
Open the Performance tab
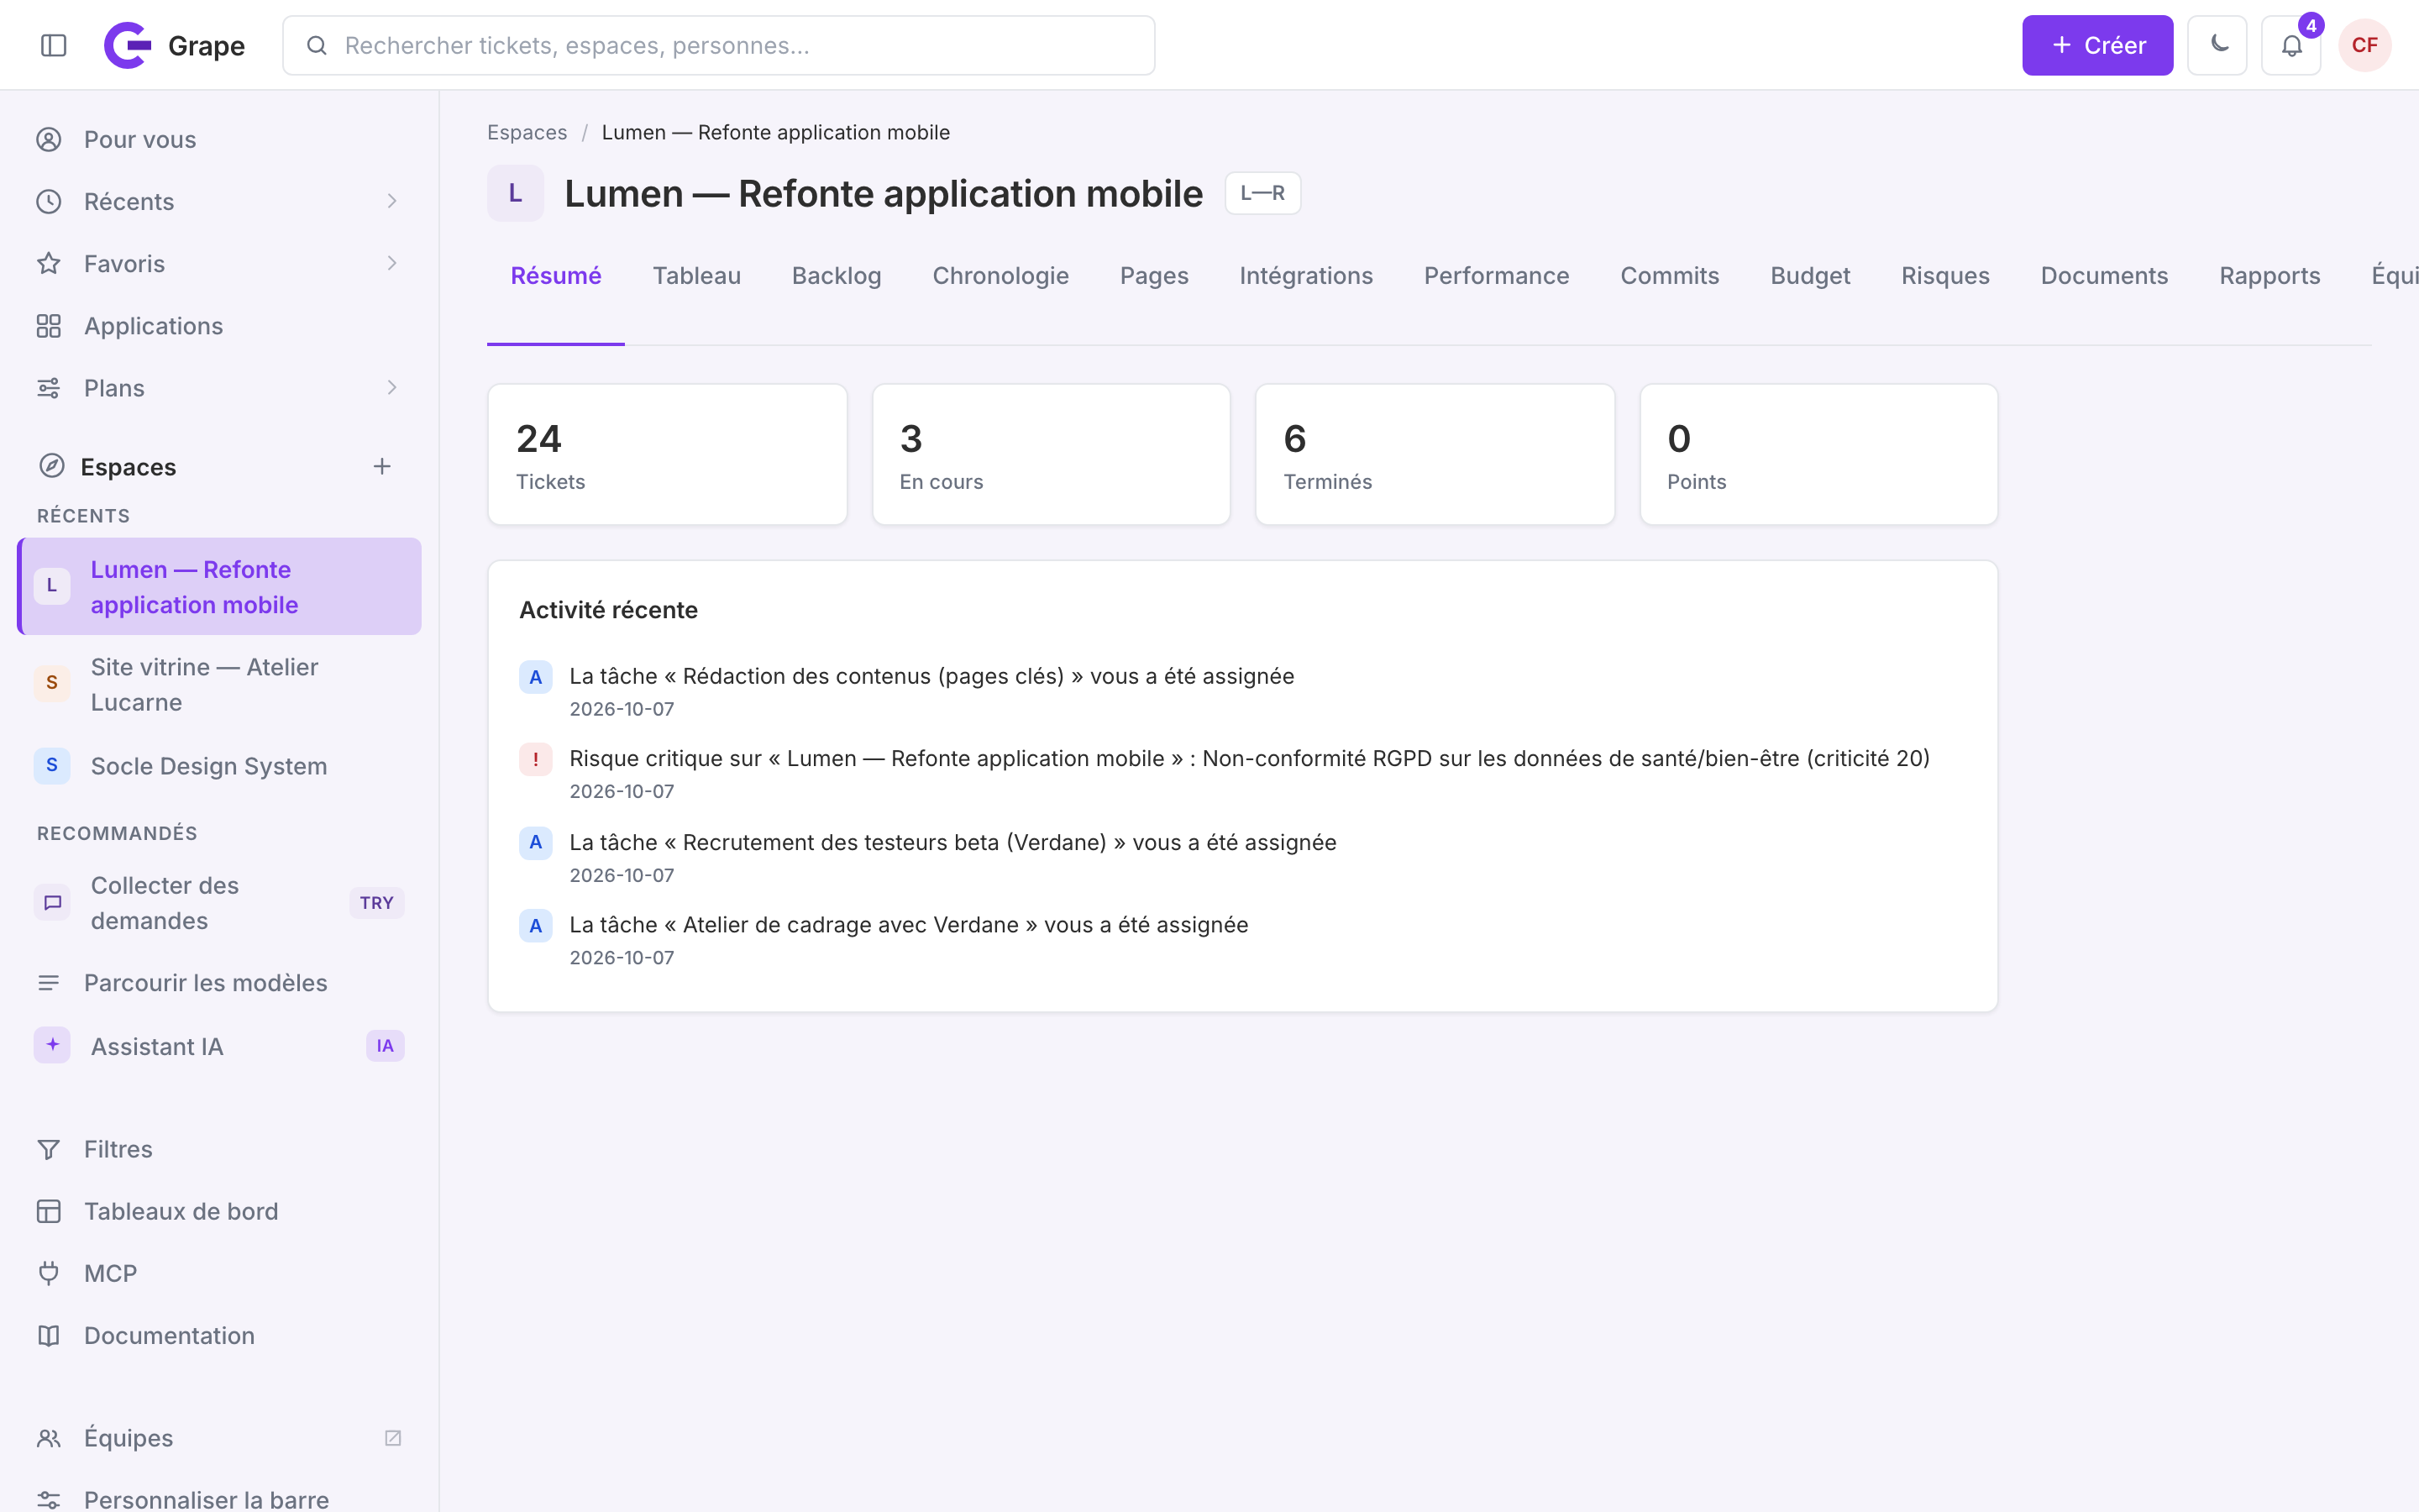1497,276
